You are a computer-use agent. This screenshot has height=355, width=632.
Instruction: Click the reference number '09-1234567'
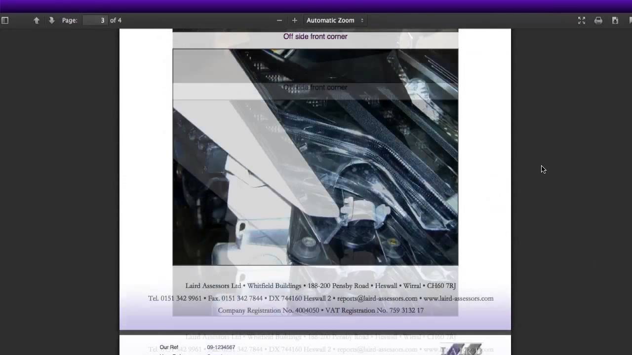tap(221, 348)
